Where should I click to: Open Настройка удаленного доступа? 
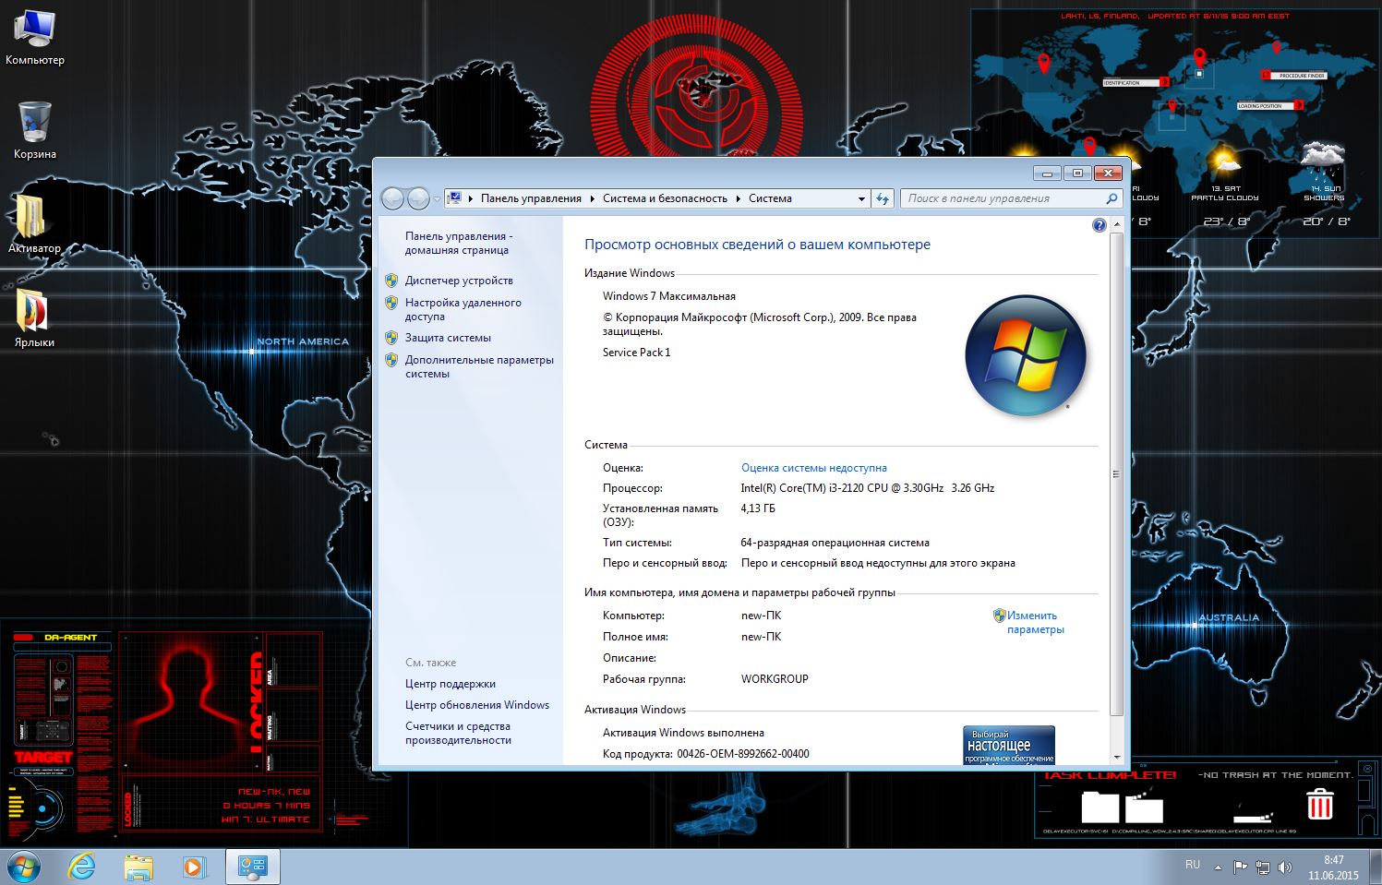click(463, 309)
